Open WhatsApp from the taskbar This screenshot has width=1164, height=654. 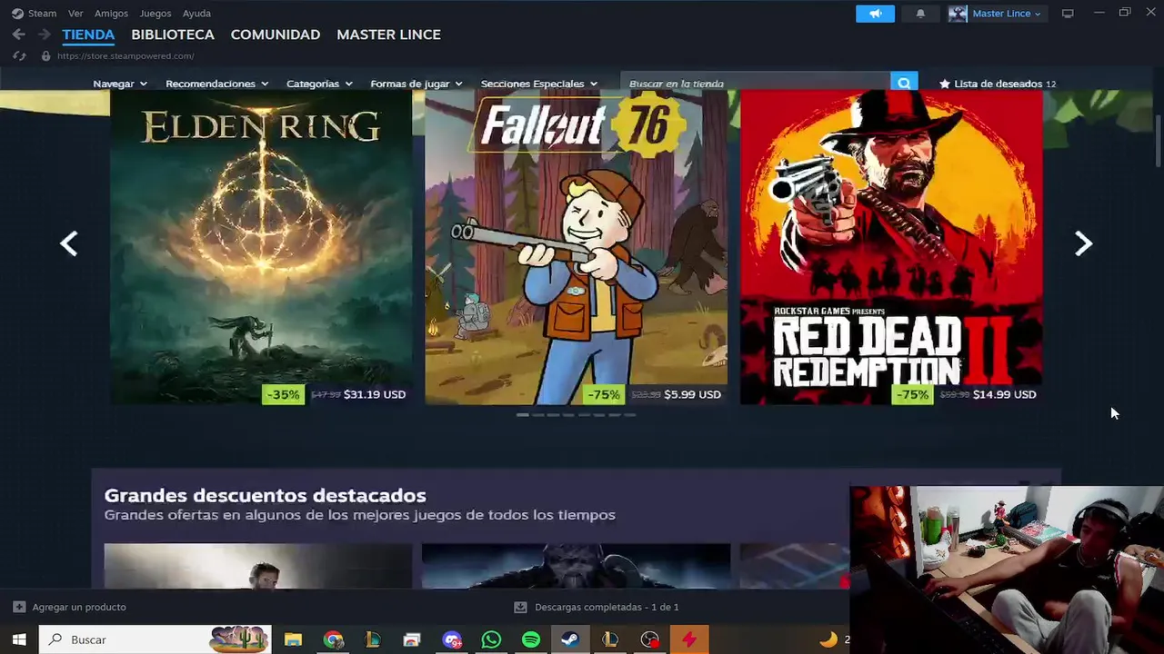coord(491,639)
